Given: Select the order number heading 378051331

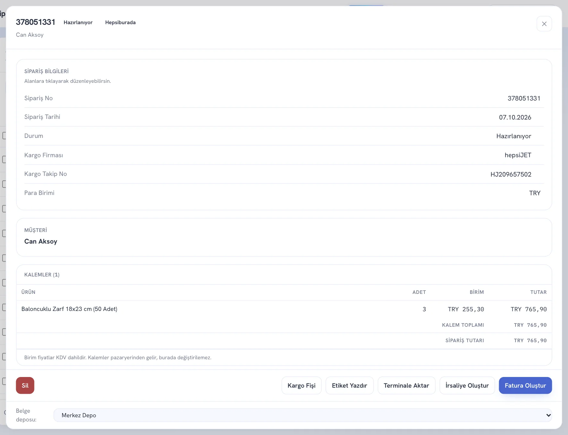Looking at the screenshot, I should pos(35,22).
